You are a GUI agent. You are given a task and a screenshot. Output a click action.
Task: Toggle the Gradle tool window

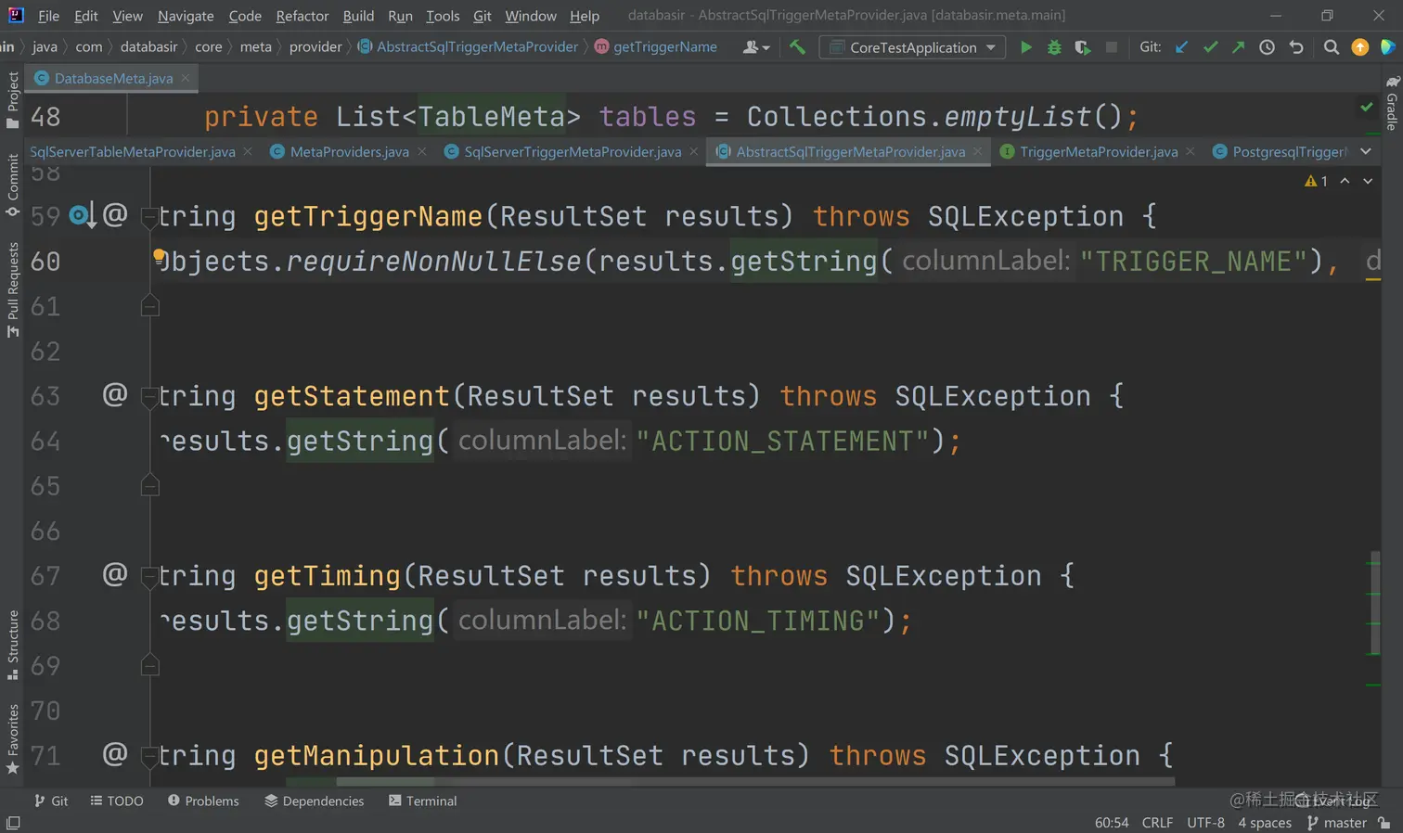pyautogui.click(x=1391, y=104)
